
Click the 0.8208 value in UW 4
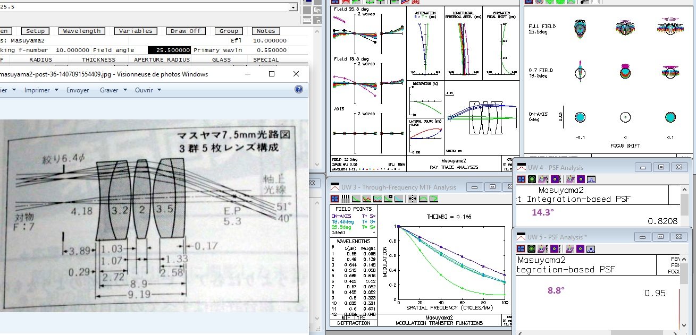(663, 221)
